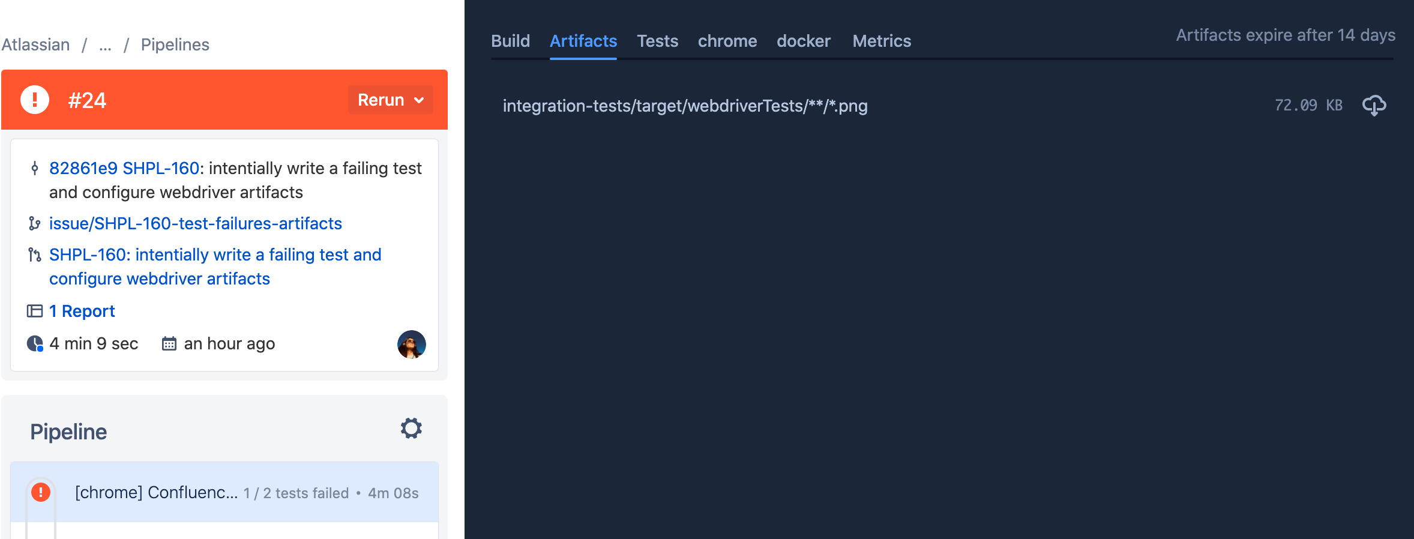Open commit 82861e9 link
Image resolution: width=1414 pixels, height=539 pixels.
coord(83,168)
